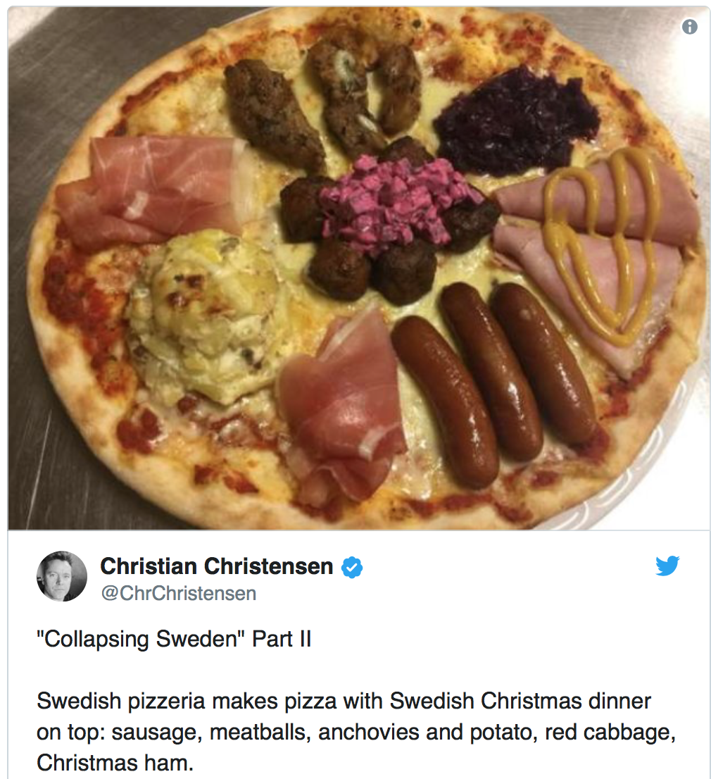The image size is (711, 779).
Task: Click the cured ham slice beside the sausages
Action: pos(340,410)
